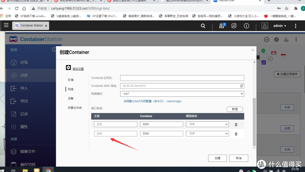Collapse the Container Station sidebar
This screenshot has height=172, width=305.
[x=54, y=49]
